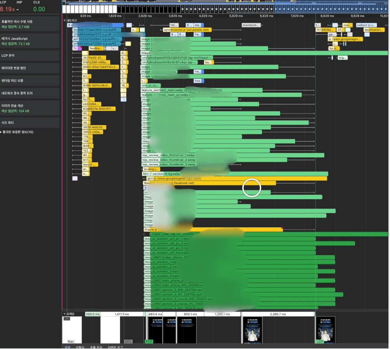Select the synchronizer.js network request bar
The image size is (390, 349).
coord(187,30)
